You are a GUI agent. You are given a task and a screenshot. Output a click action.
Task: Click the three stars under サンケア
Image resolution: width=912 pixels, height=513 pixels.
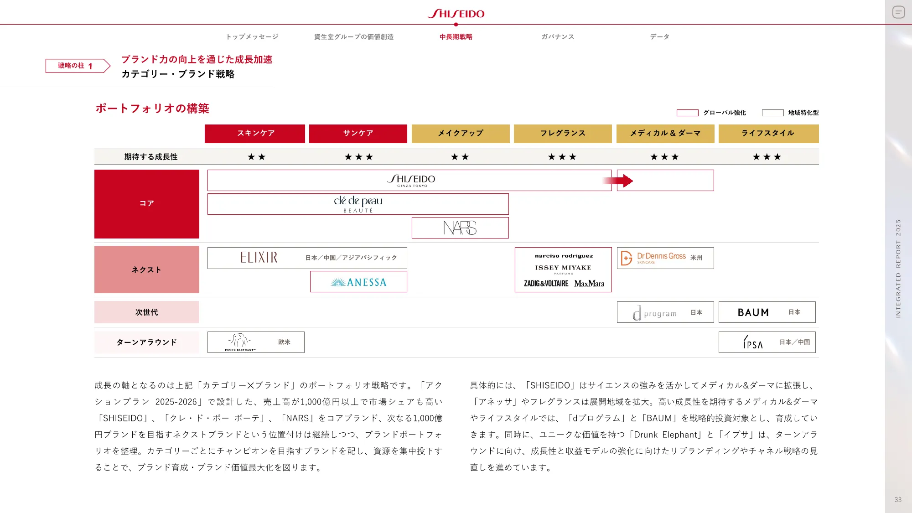[358, 157]
